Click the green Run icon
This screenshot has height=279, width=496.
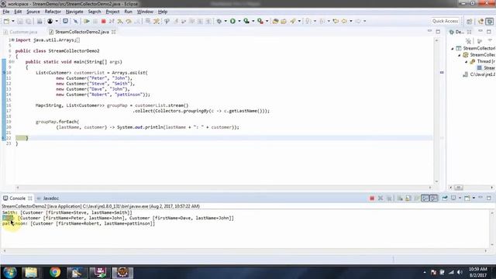coord(232,21)
